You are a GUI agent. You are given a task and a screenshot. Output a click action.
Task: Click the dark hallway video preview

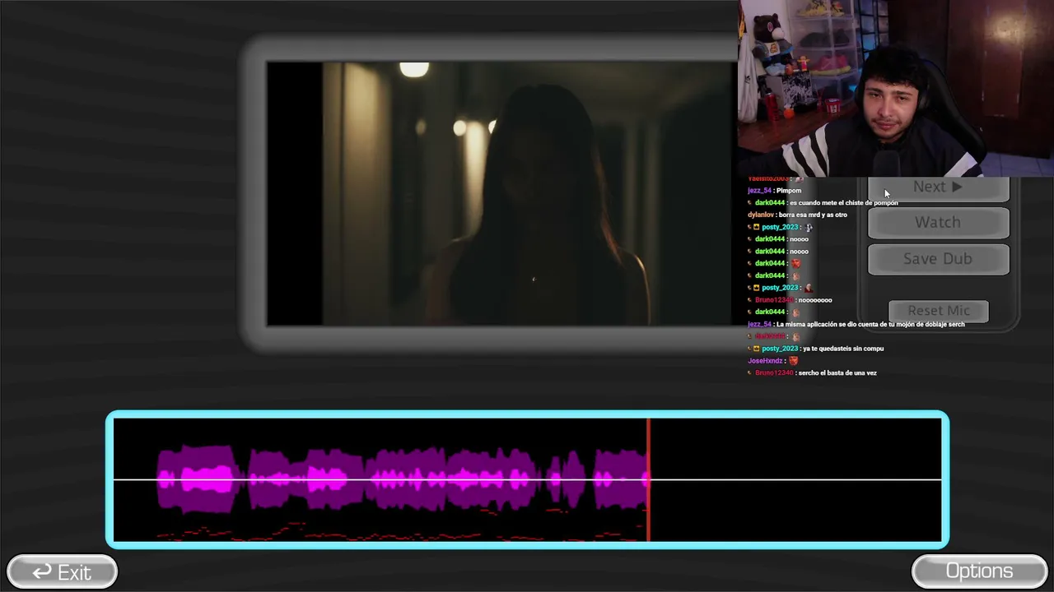pyautogui.click(x=499, y=194)
